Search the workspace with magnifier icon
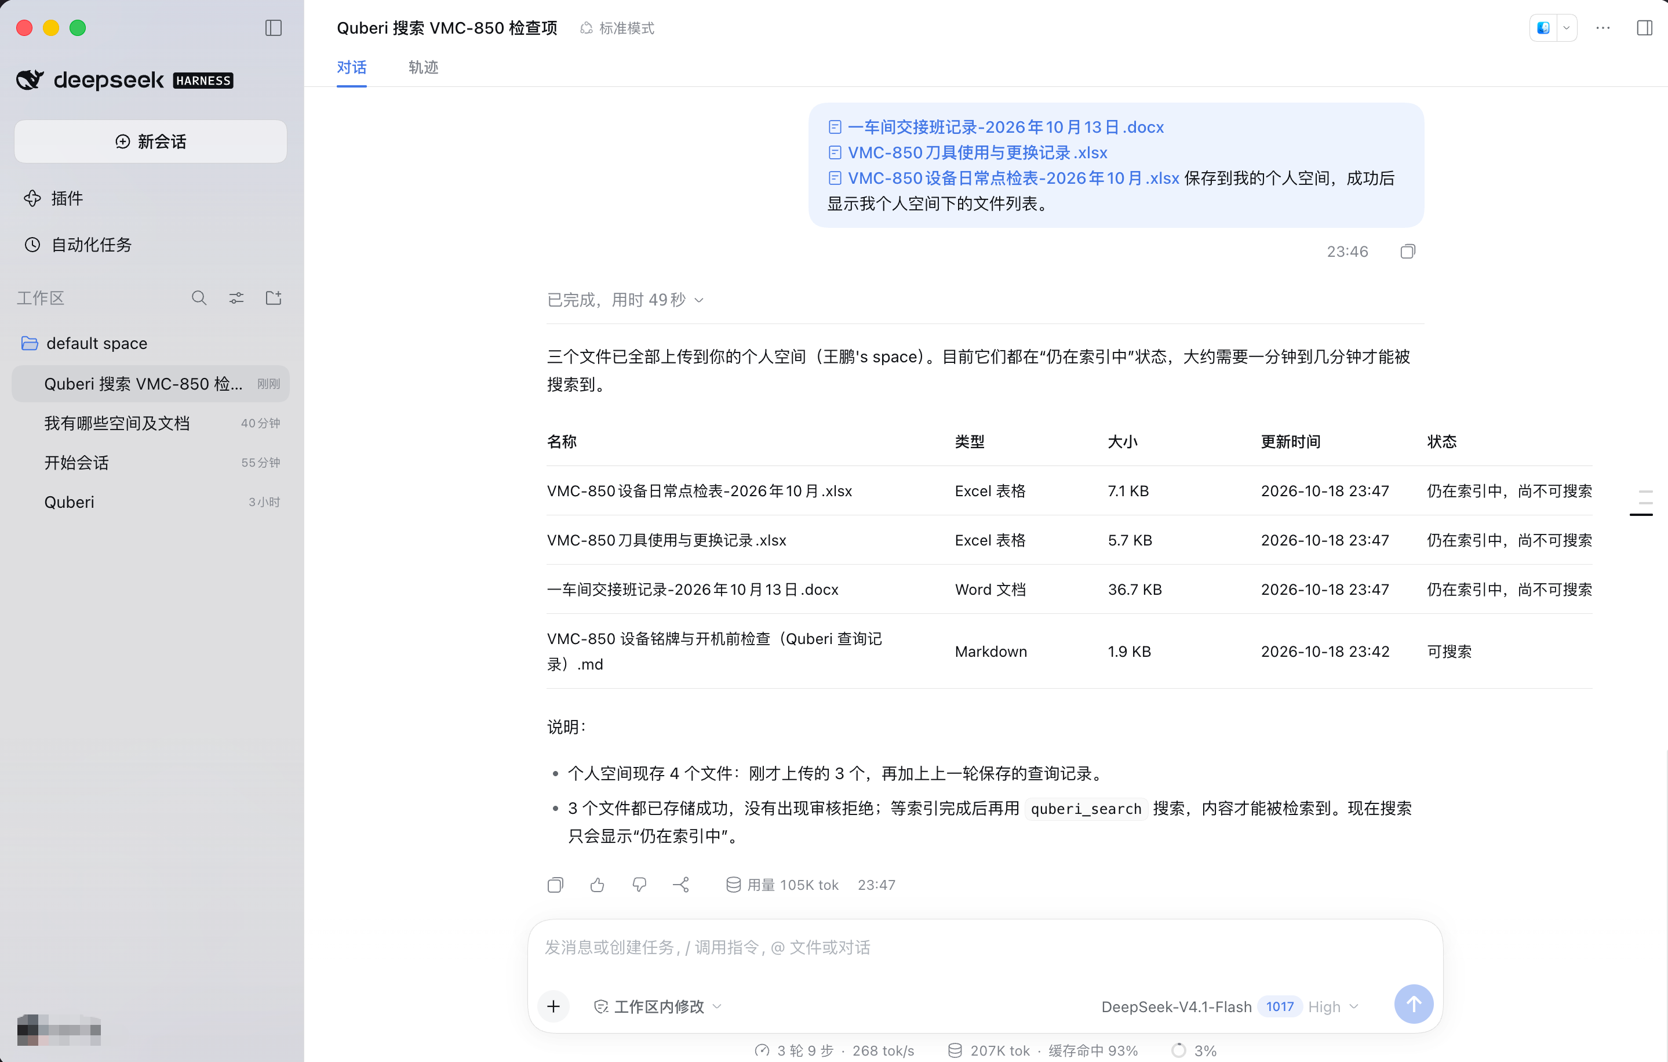Image resolution: width=1668 pixels, height=1062 pixels. (199, 298)
